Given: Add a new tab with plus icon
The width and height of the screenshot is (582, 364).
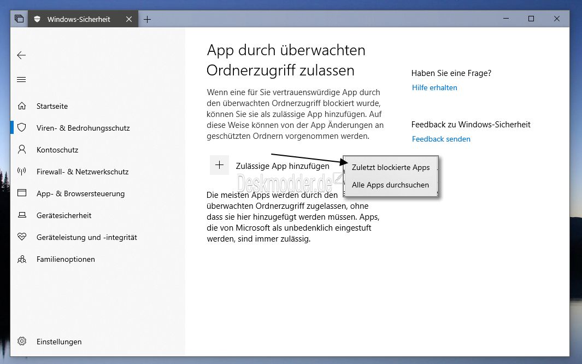Looking at the screenshot, I should point(148,19).
